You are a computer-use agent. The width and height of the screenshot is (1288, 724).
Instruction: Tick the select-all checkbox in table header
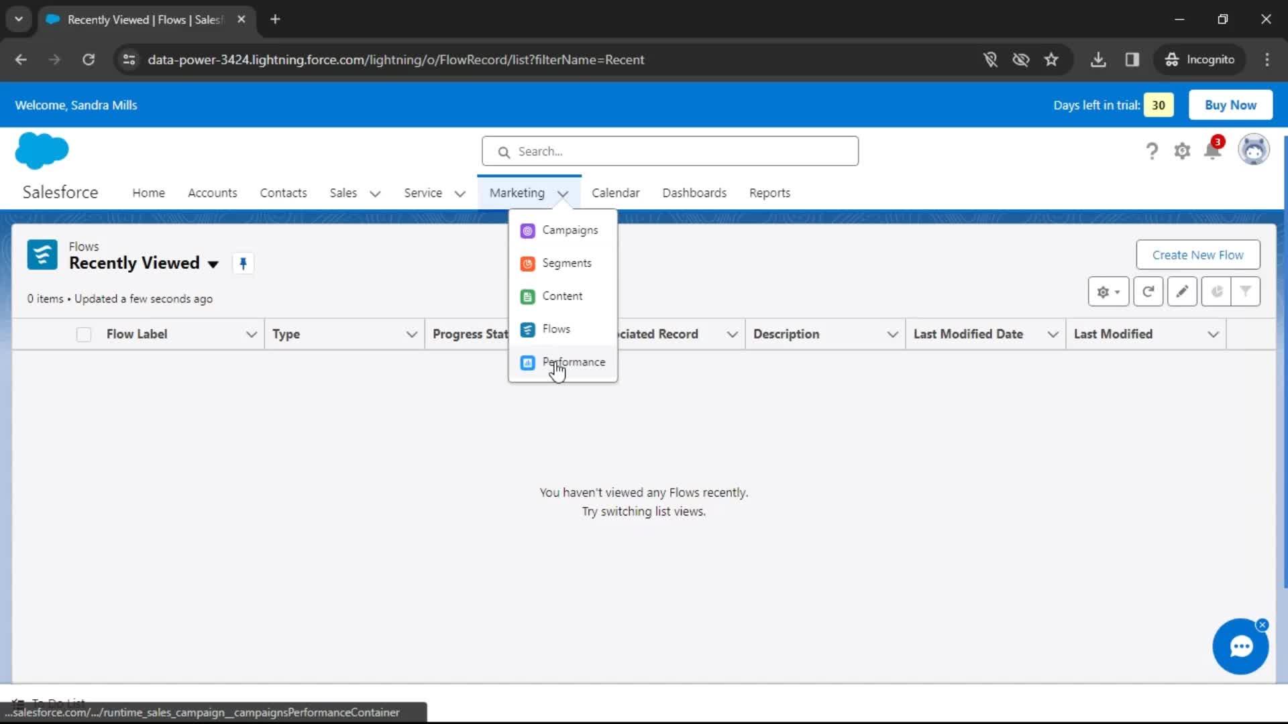coord(84,335)
